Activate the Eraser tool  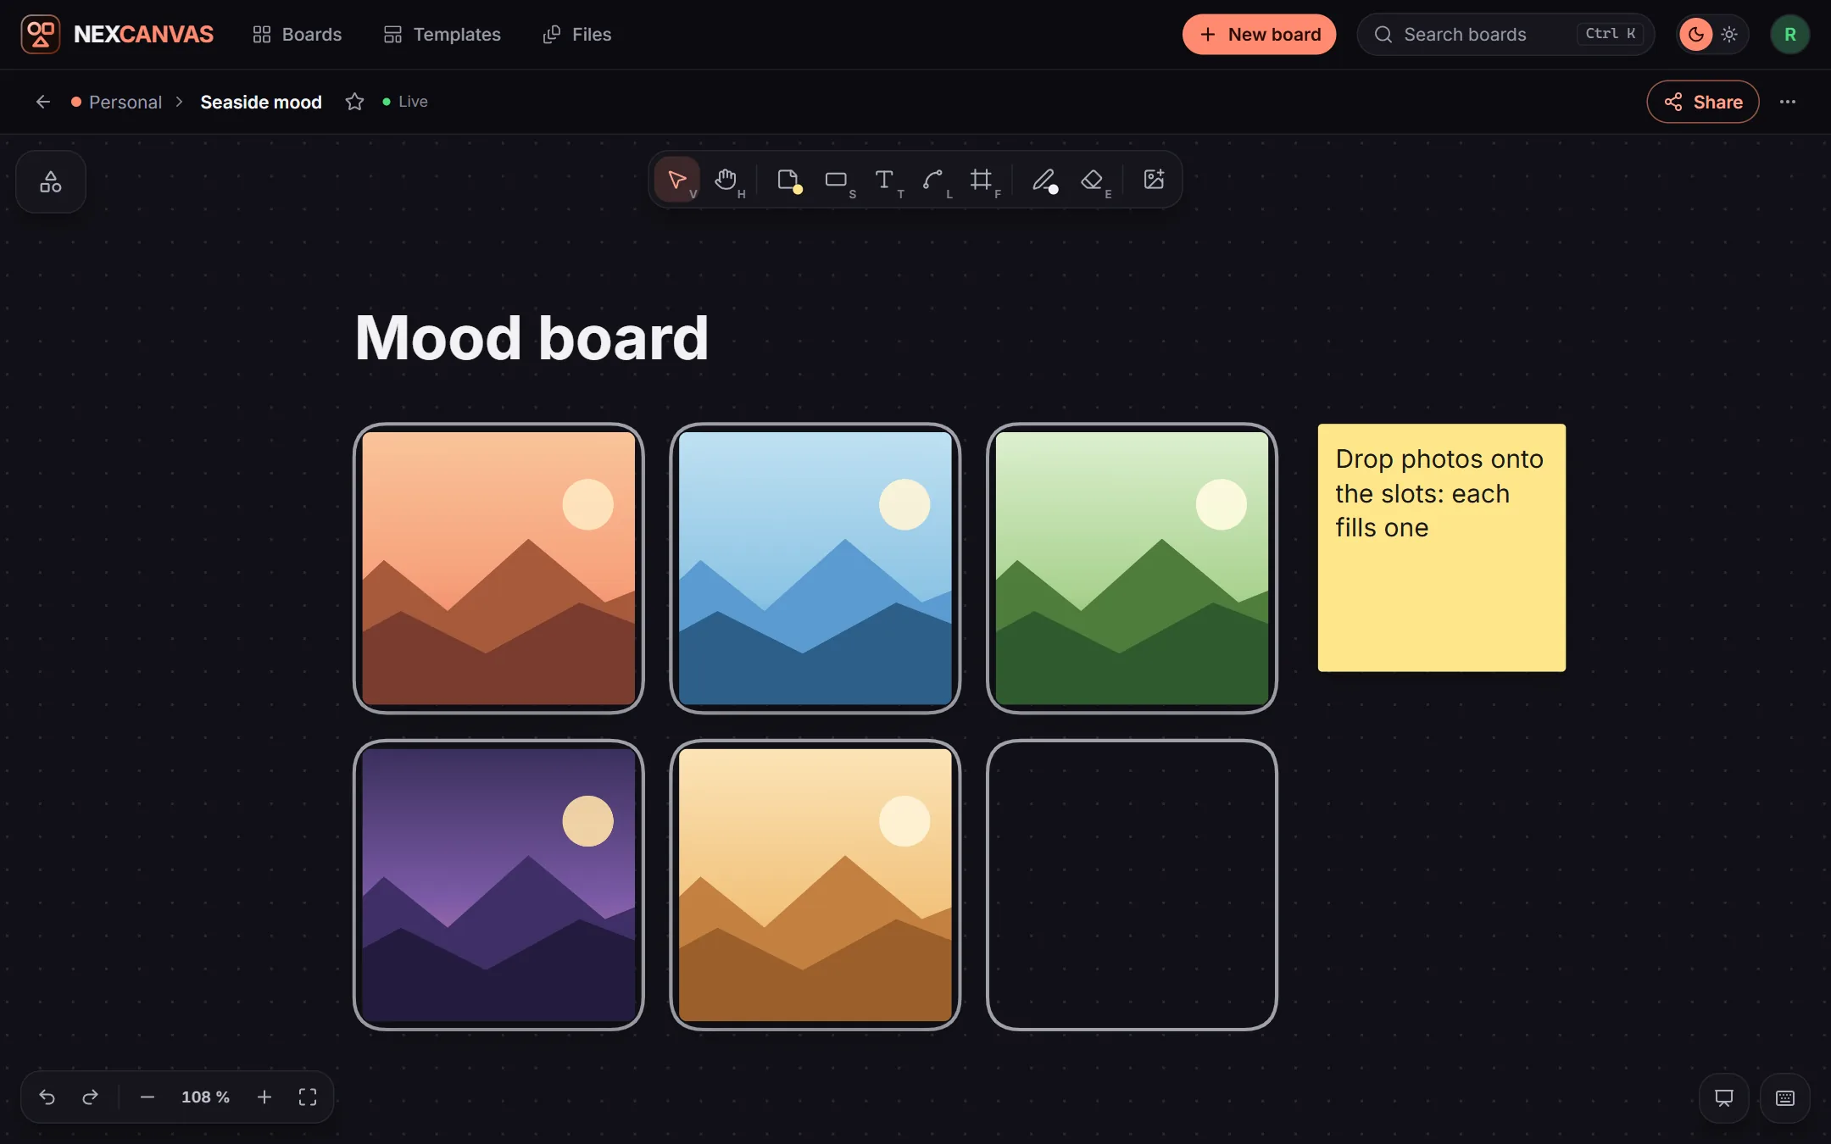1093,180
